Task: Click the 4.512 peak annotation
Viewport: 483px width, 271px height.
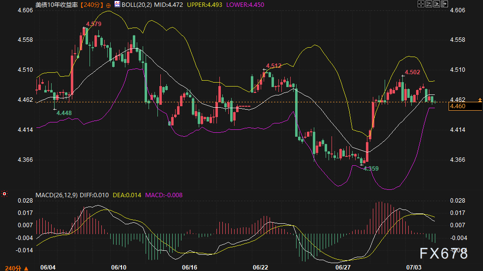Action: [273, 65]
